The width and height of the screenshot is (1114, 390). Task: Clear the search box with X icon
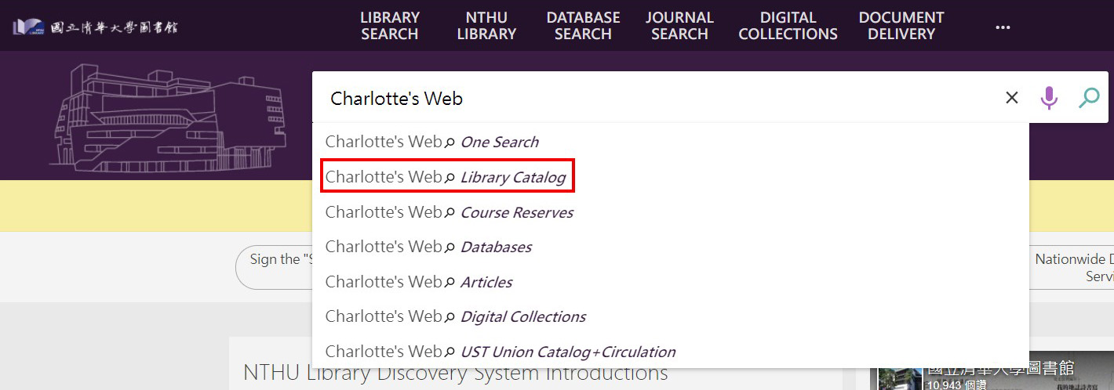1011,98
